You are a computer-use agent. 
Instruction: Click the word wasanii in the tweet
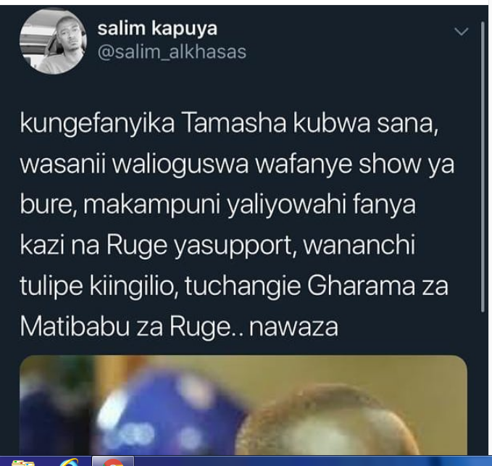[63, 165]
